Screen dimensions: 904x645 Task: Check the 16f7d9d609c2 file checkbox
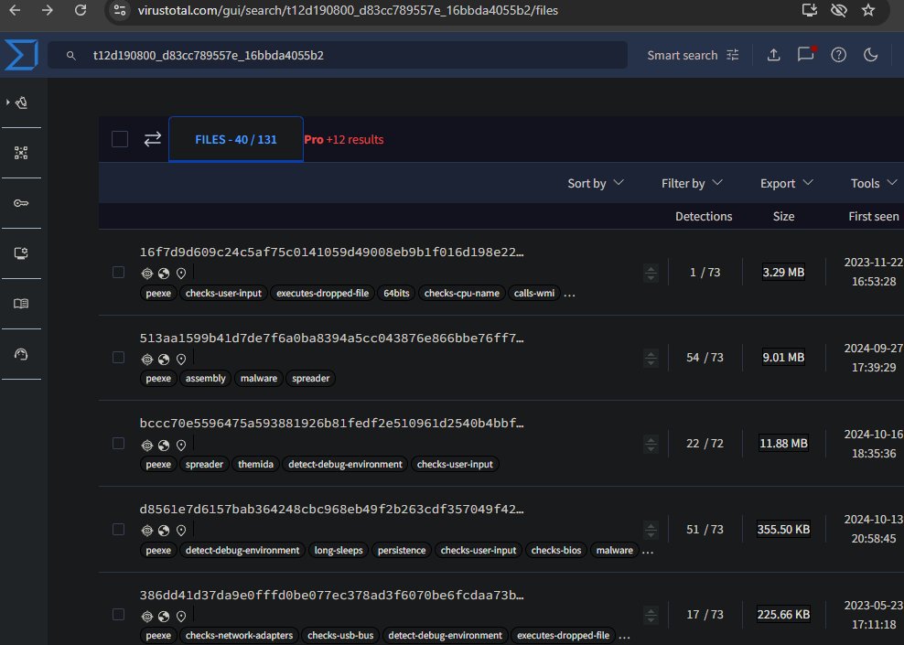(118, 272)
